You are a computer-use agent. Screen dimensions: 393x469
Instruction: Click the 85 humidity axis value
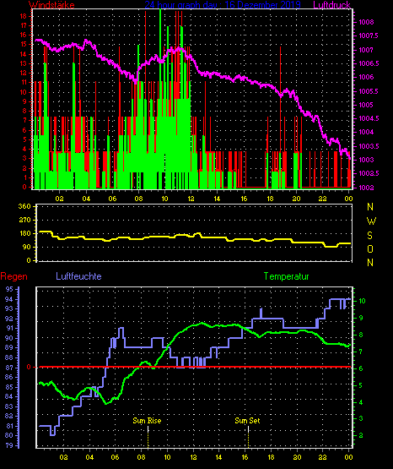coord(9,387)
